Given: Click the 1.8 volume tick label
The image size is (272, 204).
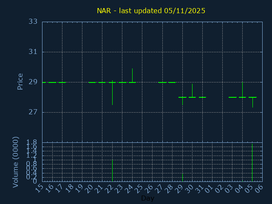Looking at the screenshot, I should [32, 142].
